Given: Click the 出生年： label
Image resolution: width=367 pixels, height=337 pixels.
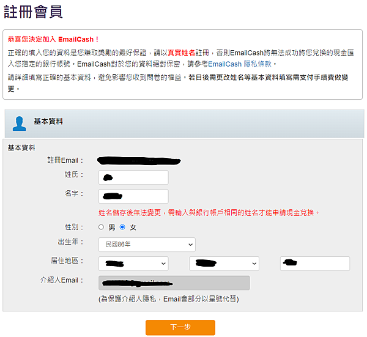Looking at the screenshot, I should [x=71, y=242].
